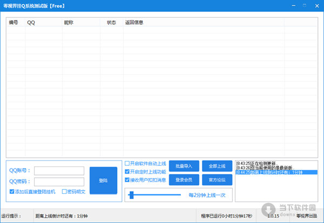Enable 密码明文 checkbox
This screenshot has width=324, height=223.
[x=64, y=192]
